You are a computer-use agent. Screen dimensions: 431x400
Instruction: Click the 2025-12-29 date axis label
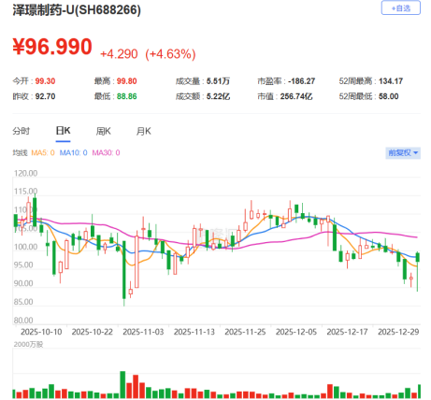click(x=398, y=332)
